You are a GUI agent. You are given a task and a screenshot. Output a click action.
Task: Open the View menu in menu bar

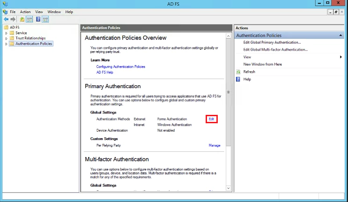click(x=39, y=12)
